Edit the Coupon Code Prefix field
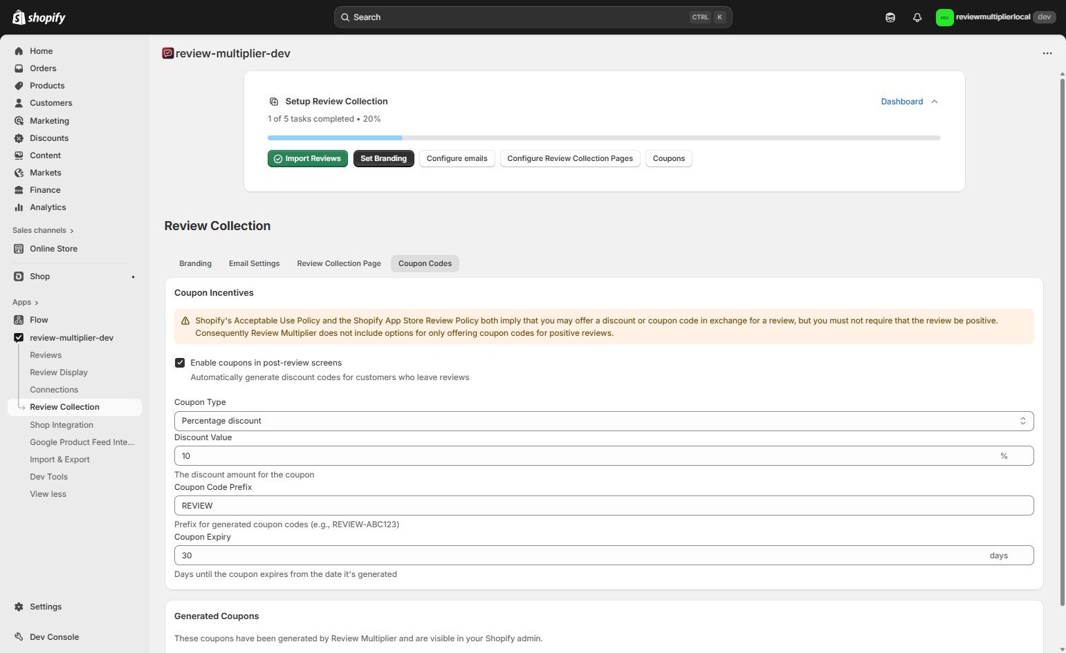The width and height of the screenshot is (1066, 653). pyautogui.click(x=602, y=505)
